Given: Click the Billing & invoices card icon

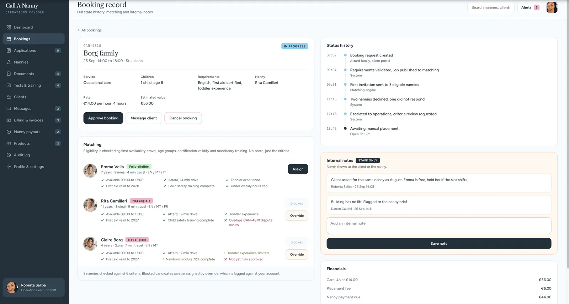Looking at the screenshot, I should 9,120.
